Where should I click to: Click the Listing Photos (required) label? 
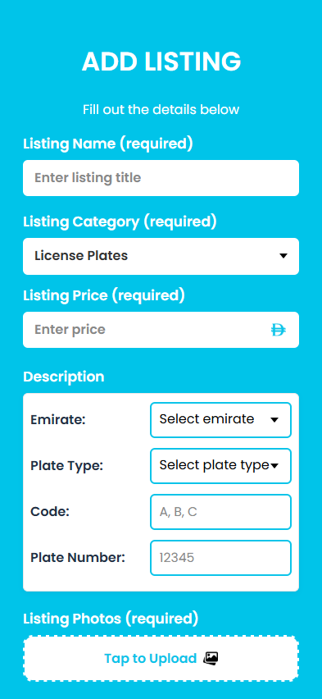pos(111,619)
